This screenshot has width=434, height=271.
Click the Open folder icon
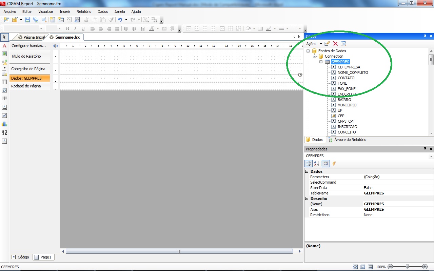point(15,20)
